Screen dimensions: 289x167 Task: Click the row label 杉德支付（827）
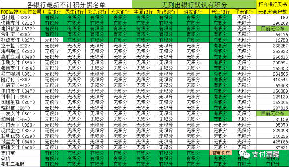20,40
